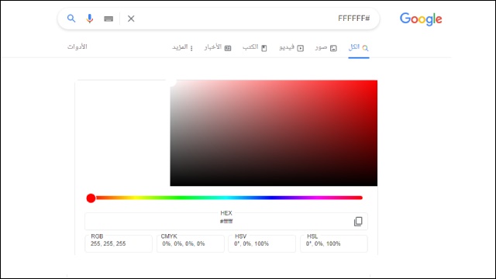Click the Google logo

point(421,19)
